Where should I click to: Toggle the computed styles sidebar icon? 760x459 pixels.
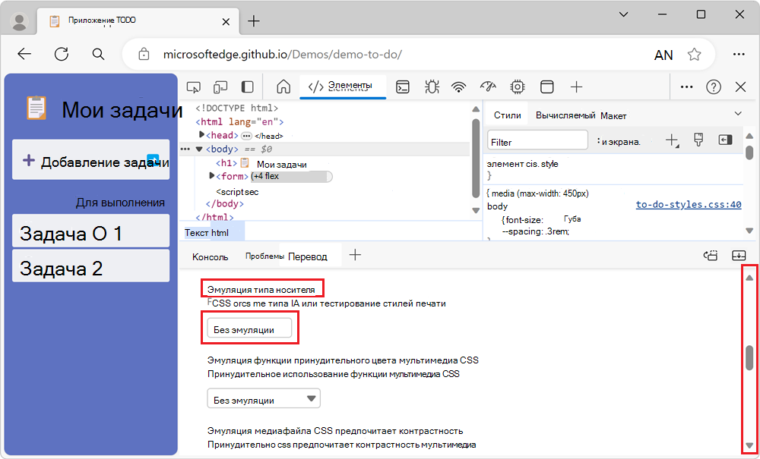click(725, 140)
